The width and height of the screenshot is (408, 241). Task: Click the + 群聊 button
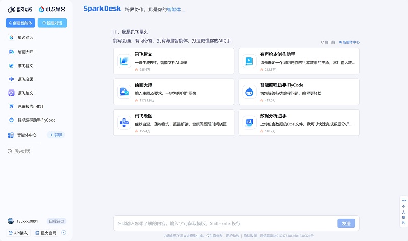pyautogui.click(x=56, y=135)
